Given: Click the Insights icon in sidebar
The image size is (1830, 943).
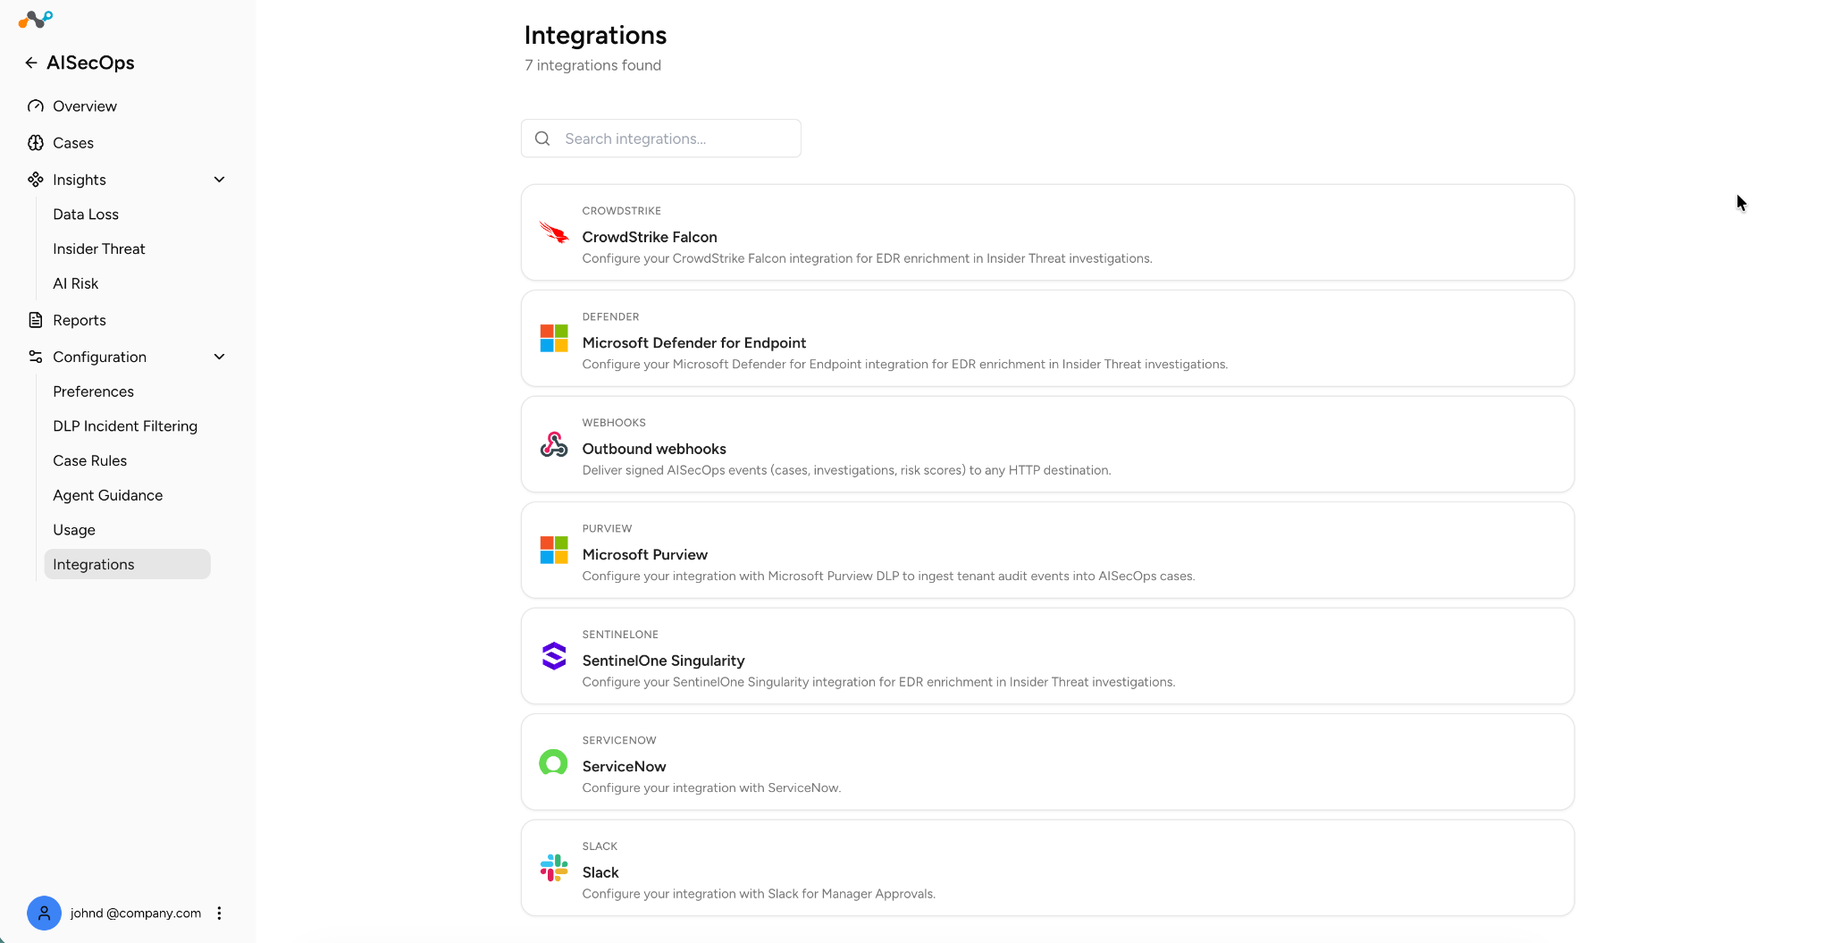Looking at the screenshot, I should (x=36, y=180).
